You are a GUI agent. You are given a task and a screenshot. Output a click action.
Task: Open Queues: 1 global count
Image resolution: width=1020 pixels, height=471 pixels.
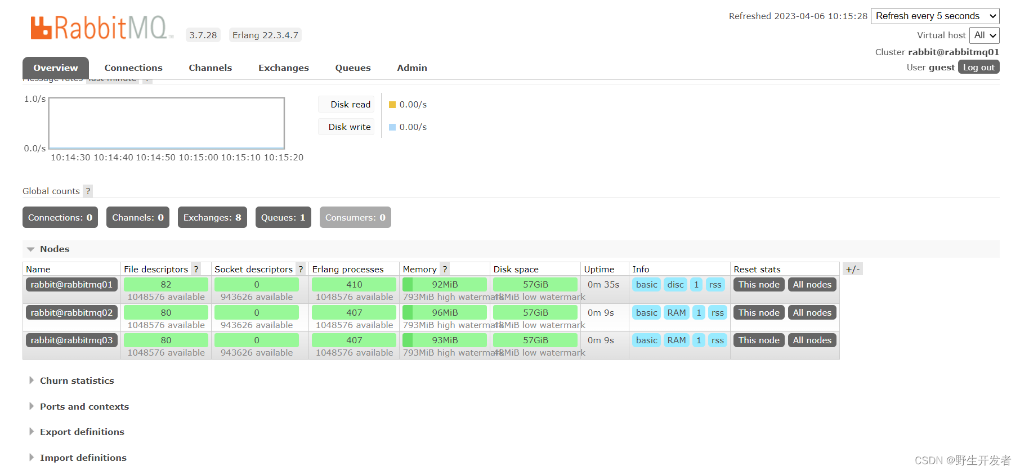283,218
